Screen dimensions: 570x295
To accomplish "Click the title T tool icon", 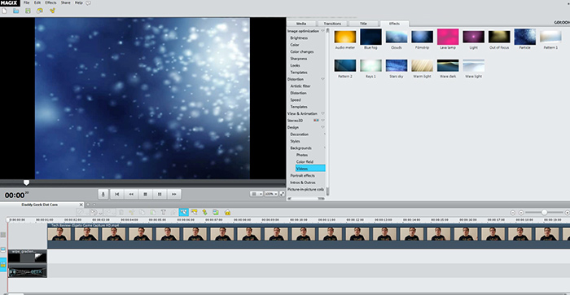I will tap(163, 212).
